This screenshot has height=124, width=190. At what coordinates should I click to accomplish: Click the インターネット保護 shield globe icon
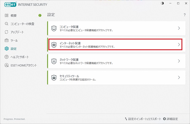[54, 45]
